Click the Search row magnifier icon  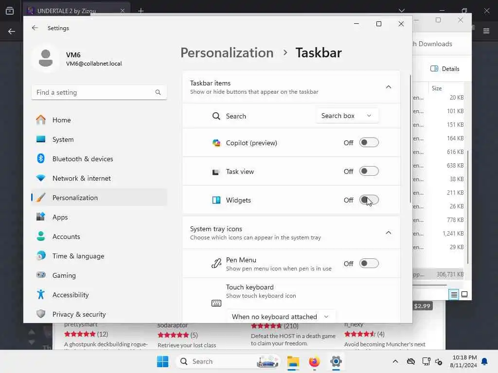tap(216, 116)
